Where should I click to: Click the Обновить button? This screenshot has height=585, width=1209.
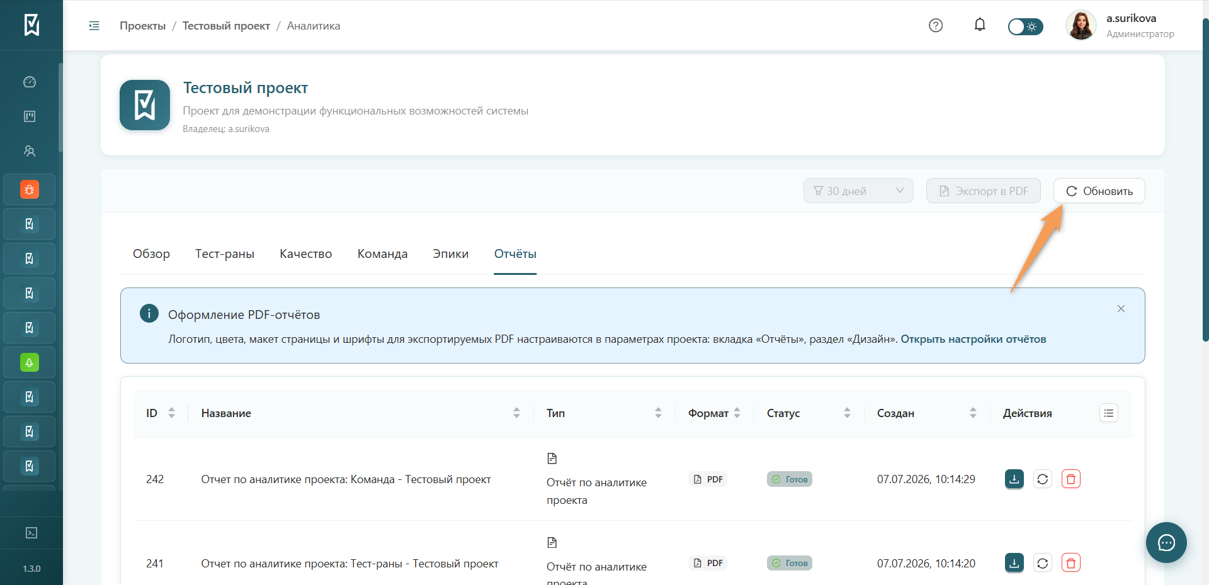[x=1099, y=191]
